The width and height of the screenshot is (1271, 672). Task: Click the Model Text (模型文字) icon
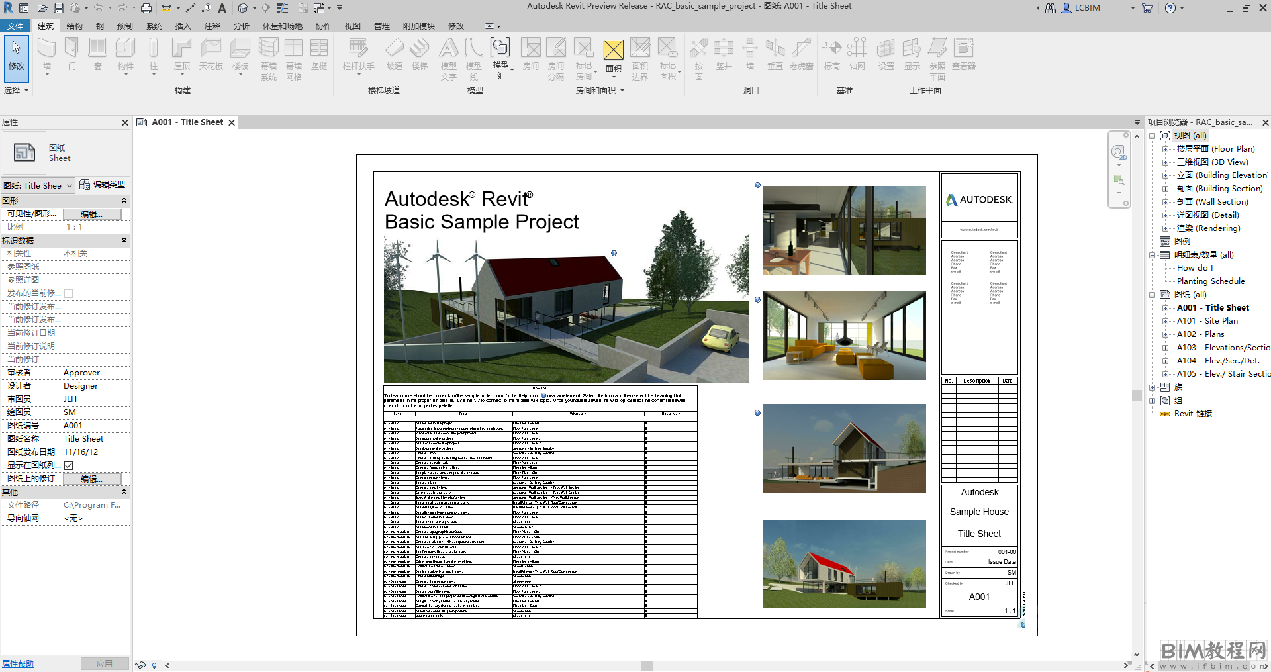[x=449, y=48]
